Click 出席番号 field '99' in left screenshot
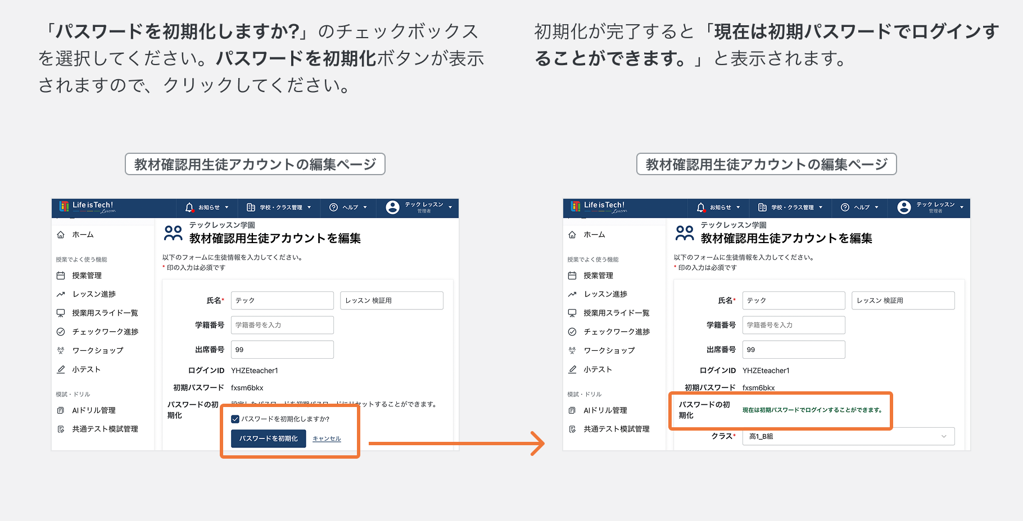The image size is (1023, 521). click(282, 349)
